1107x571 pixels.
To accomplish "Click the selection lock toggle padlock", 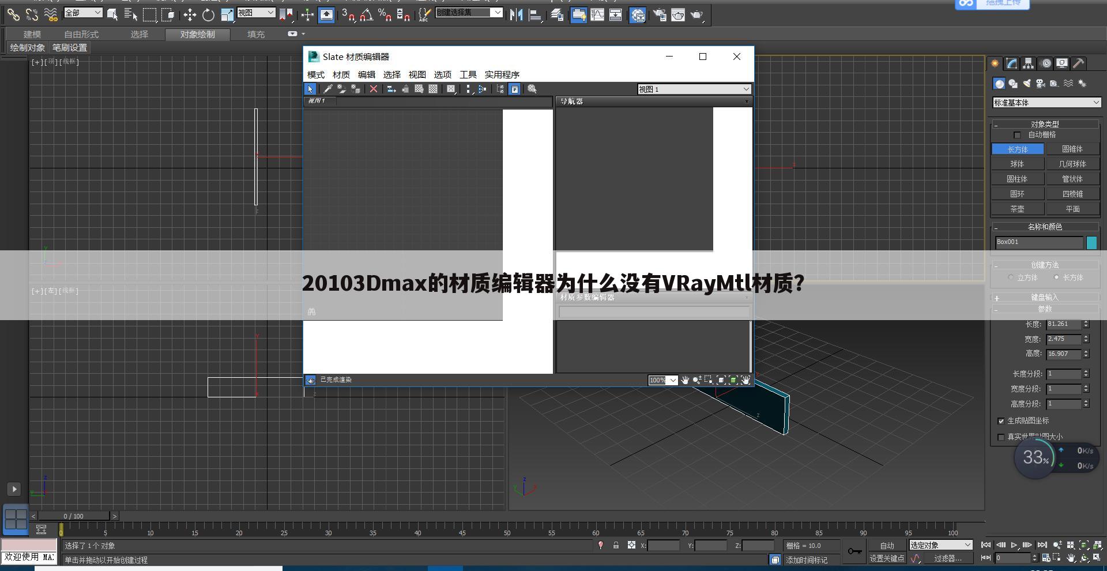I will pyautogui.click(x=616, y=545).
